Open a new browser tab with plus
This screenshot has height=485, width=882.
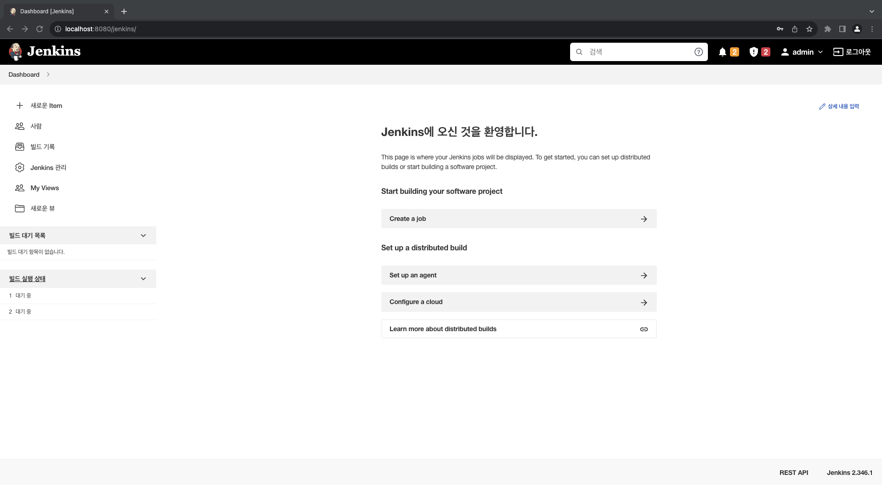(124, 11)
